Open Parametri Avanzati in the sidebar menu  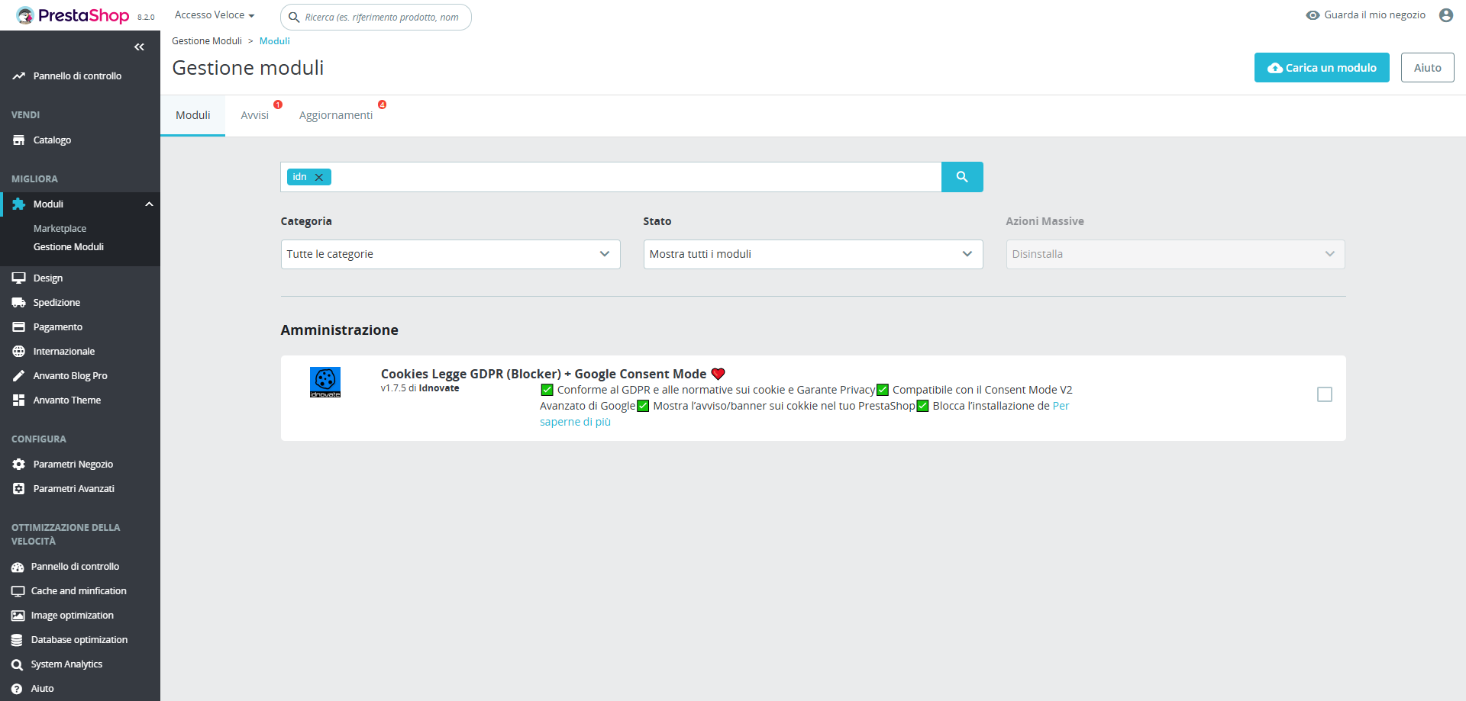pyautogui.click(x=74, y=489)
